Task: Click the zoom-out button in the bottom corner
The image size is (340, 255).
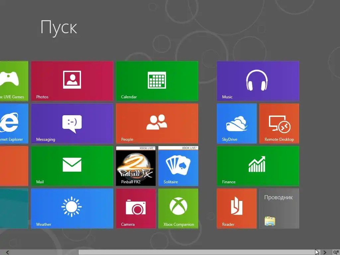Action: [336, 252]
